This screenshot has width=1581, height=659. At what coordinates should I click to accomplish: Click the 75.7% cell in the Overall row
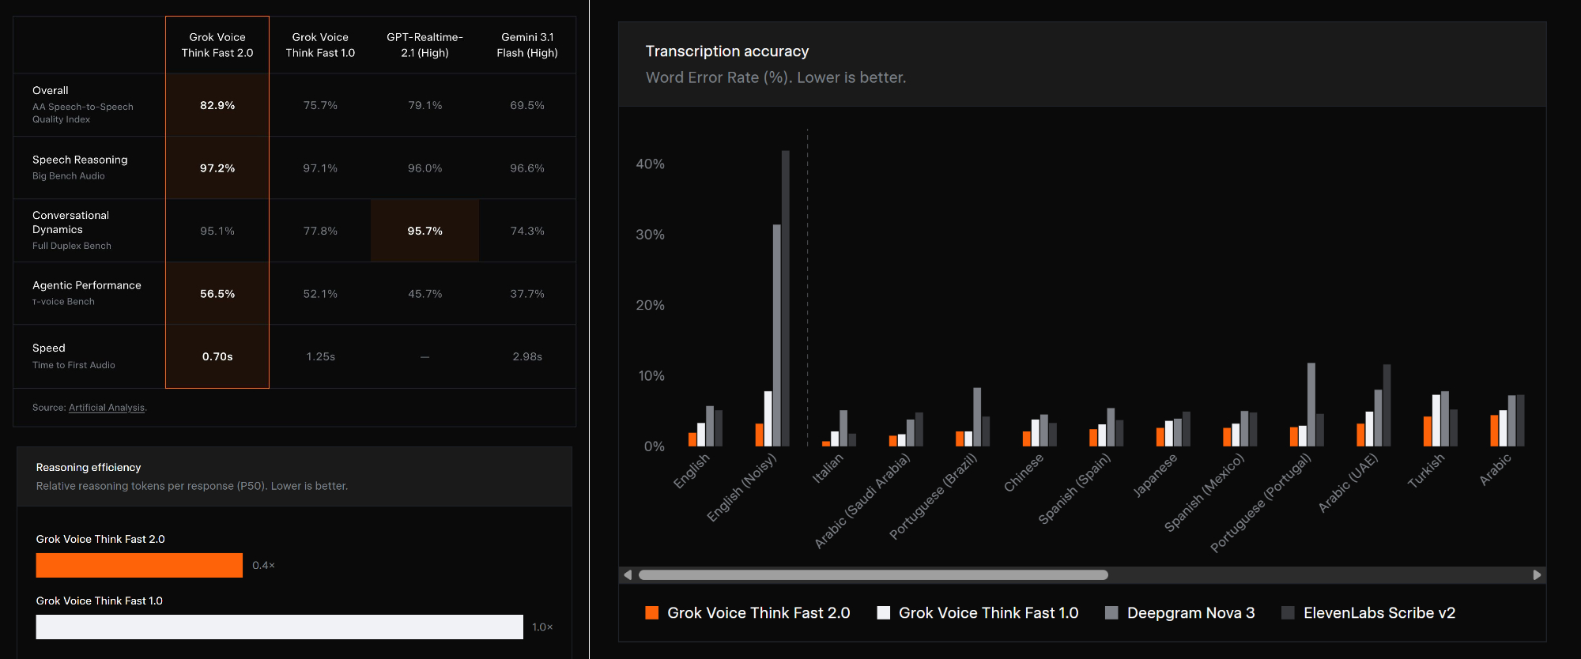[320, 105]
